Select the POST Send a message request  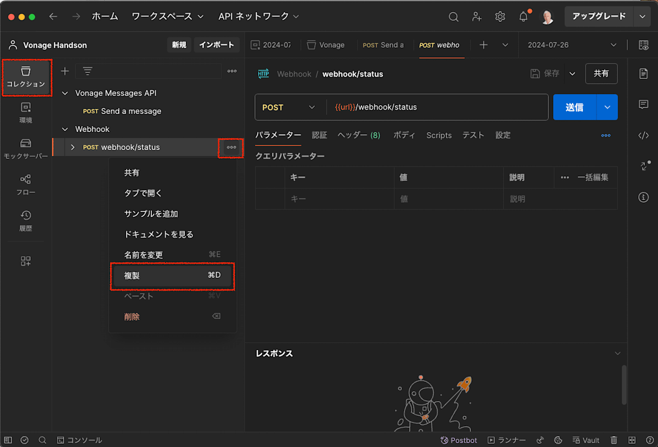pyautogui.click(x=122, y=111)
